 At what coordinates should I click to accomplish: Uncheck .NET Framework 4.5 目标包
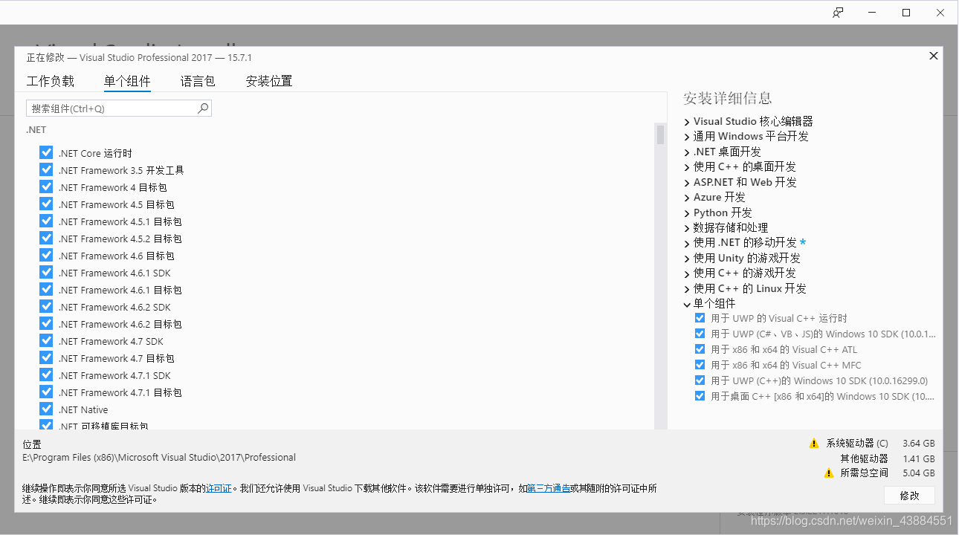point(46,204)
